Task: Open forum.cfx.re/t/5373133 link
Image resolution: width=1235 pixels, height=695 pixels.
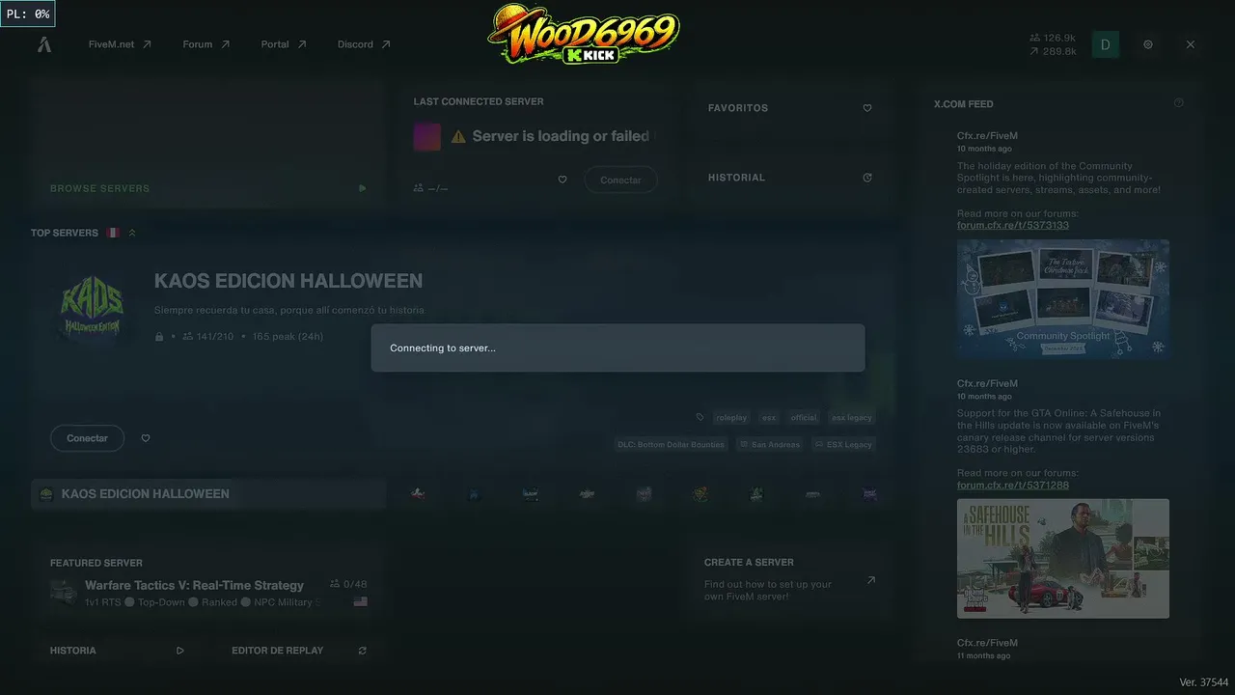Action: 1013,225
